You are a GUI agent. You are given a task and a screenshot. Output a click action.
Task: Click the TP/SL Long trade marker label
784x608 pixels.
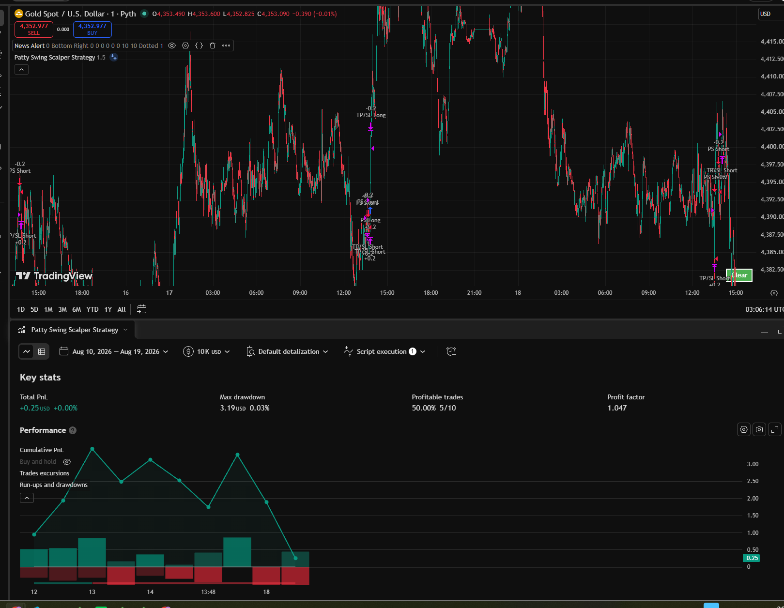click(x=371, y=115)
